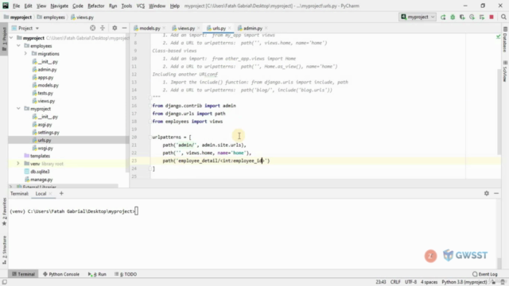Click the UTF-8 encoding indicator
509x286 pixels.
coord(410,282)
